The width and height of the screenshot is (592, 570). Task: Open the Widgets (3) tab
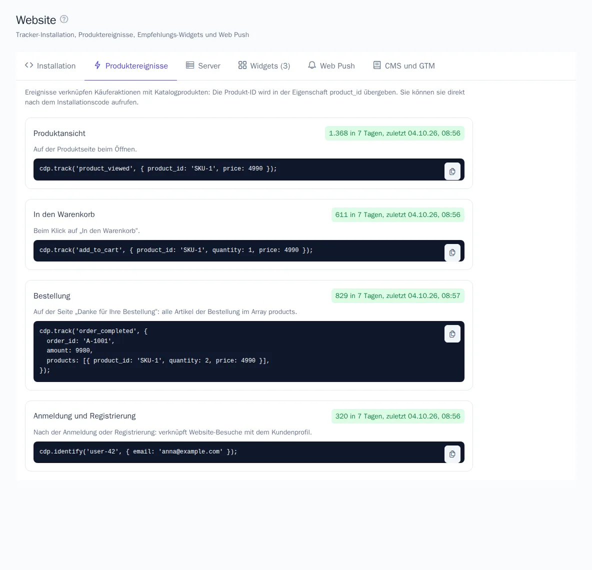pyautogui.click(x=264, y=65)
